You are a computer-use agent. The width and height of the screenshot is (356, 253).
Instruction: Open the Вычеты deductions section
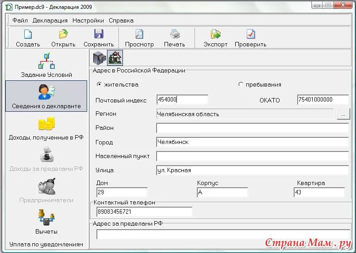click(x=46, y=222)
